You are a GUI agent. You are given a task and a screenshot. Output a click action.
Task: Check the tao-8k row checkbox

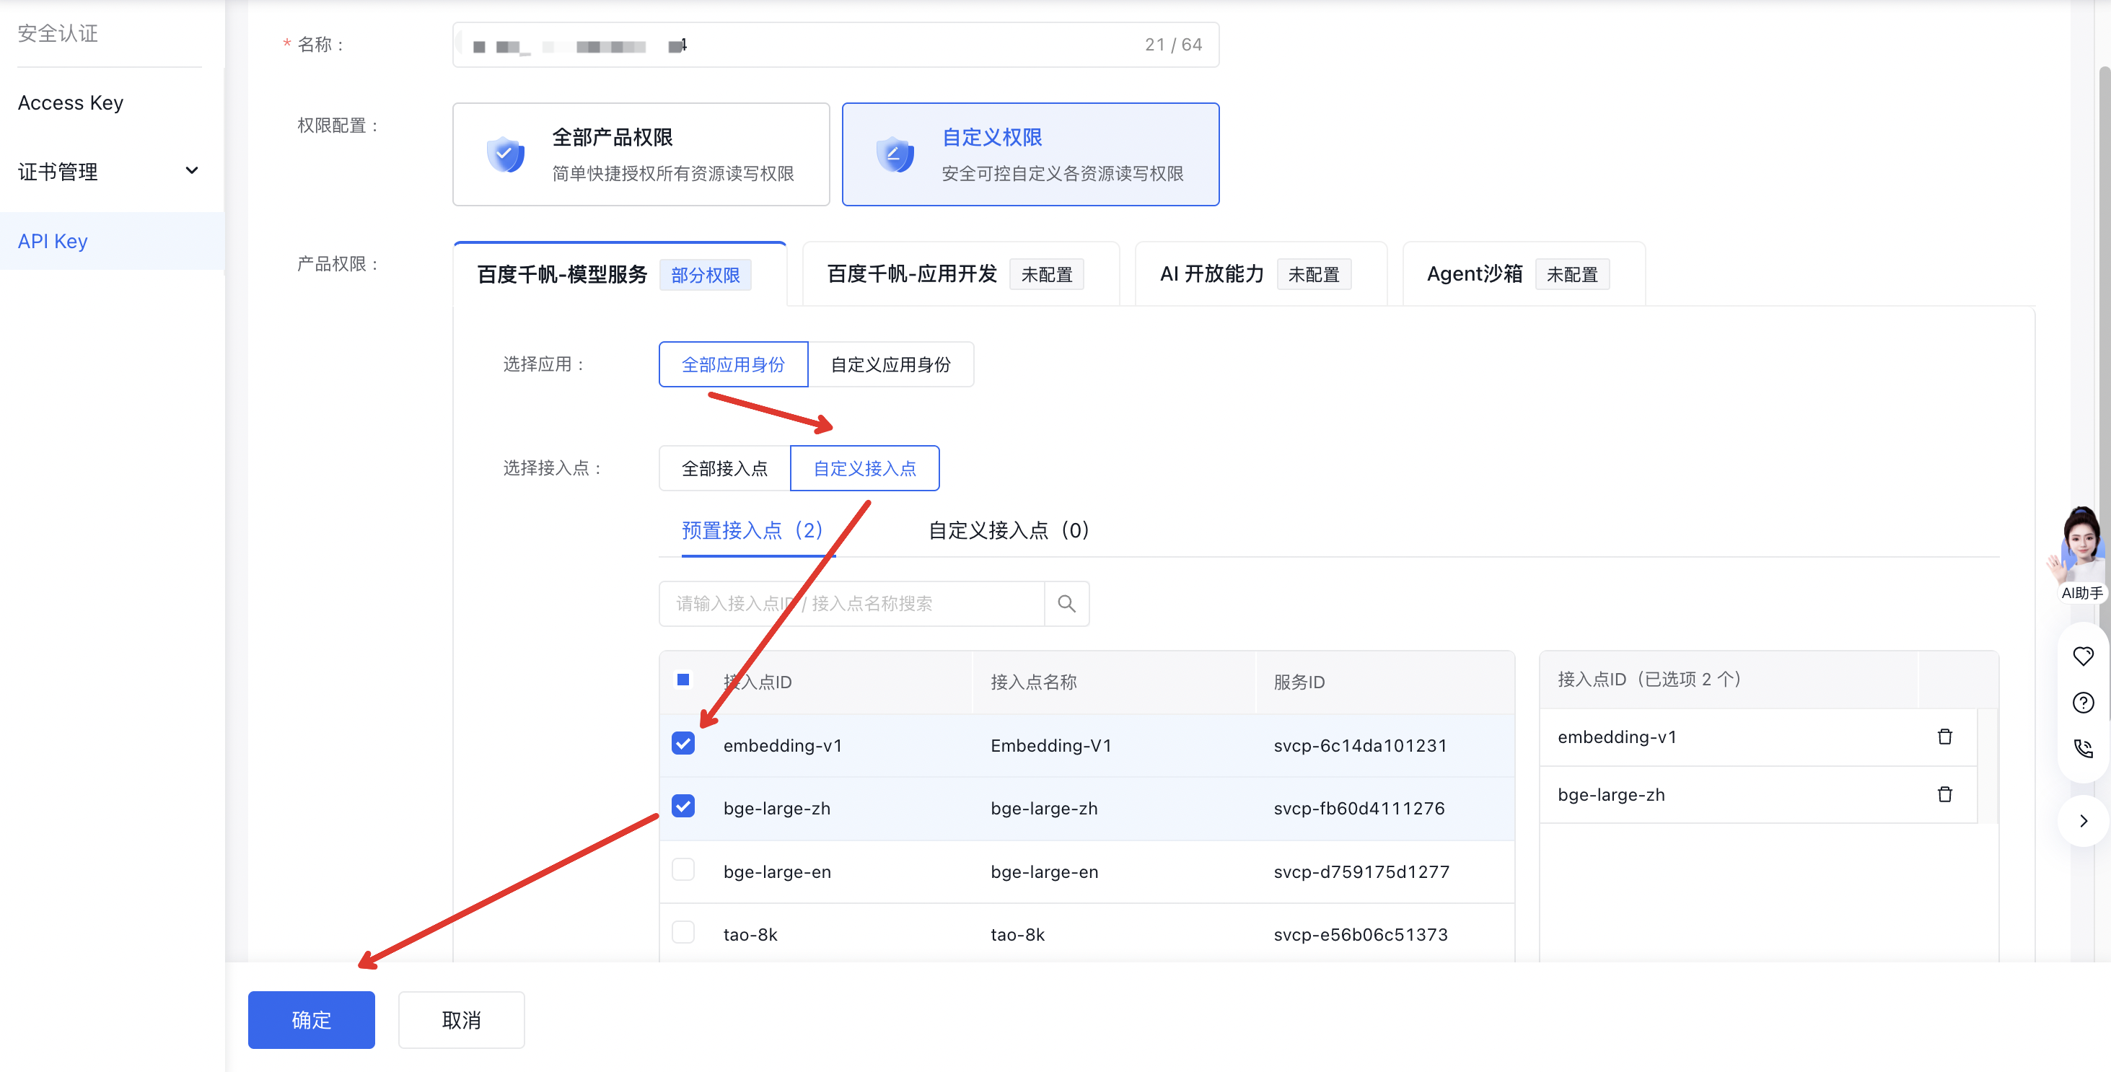pyautogui.click(x=683, y=933)
